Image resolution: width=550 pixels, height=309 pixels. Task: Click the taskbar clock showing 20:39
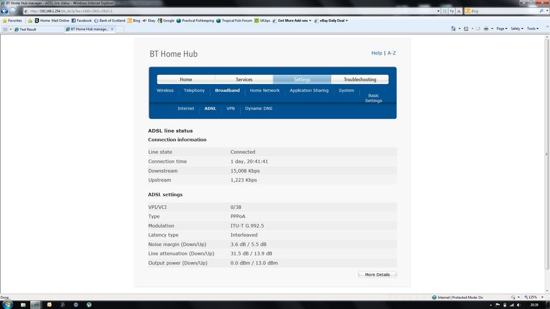(534, 305)
